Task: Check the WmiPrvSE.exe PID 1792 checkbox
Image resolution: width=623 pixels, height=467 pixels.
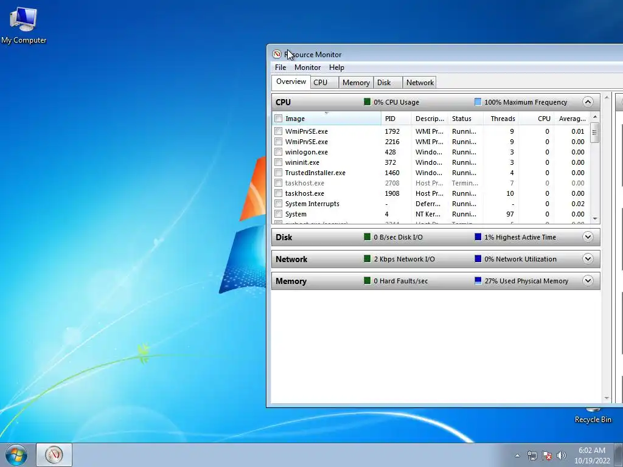Action: click(x=278, y=131)
